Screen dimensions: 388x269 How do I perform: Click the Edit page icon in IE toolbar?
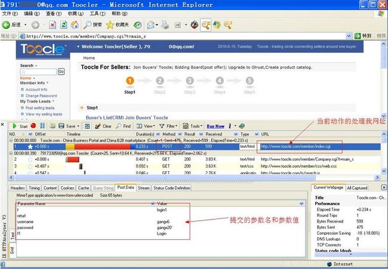[178, 24]
